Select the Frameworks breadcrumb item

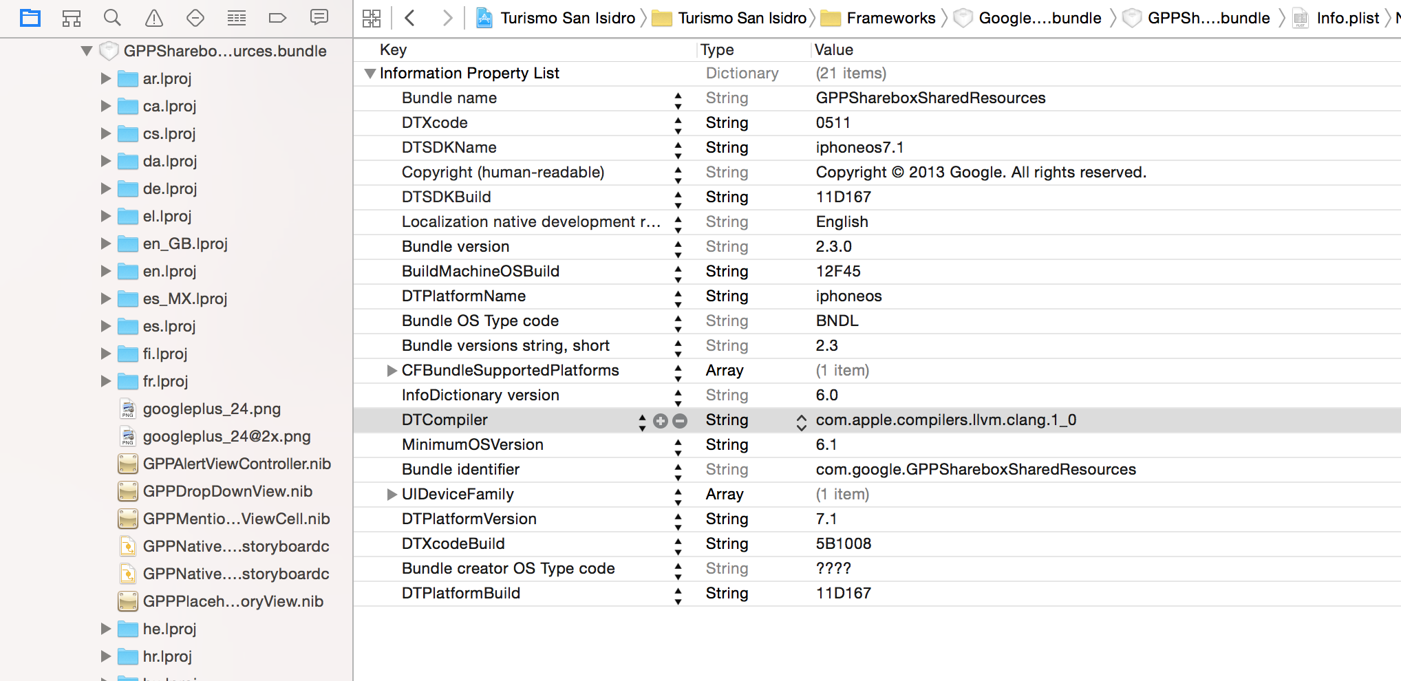point(890,18)
